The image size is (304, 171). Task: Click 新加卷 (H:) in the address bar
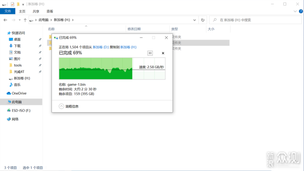[x=62, y=20]
